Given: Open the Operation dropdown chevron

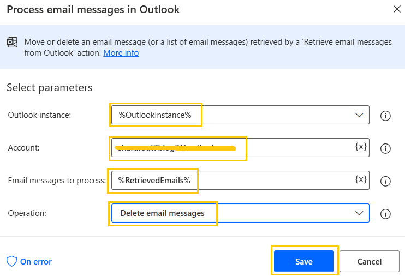Looking at the screenshot, I should tap(359, 213).
